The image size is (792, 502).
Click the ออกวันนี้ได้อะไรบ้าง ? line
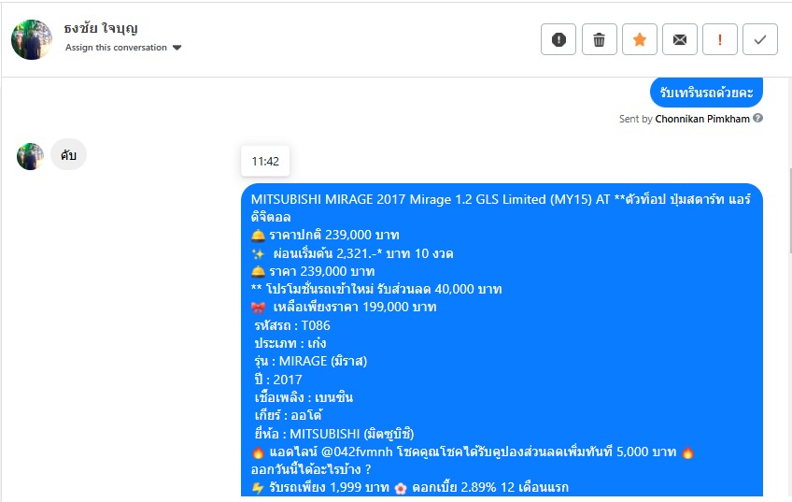pos(311,469)
